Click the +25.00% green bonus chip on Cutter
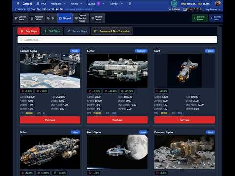This screenshot has height=176, width=235. coord(127,91)
